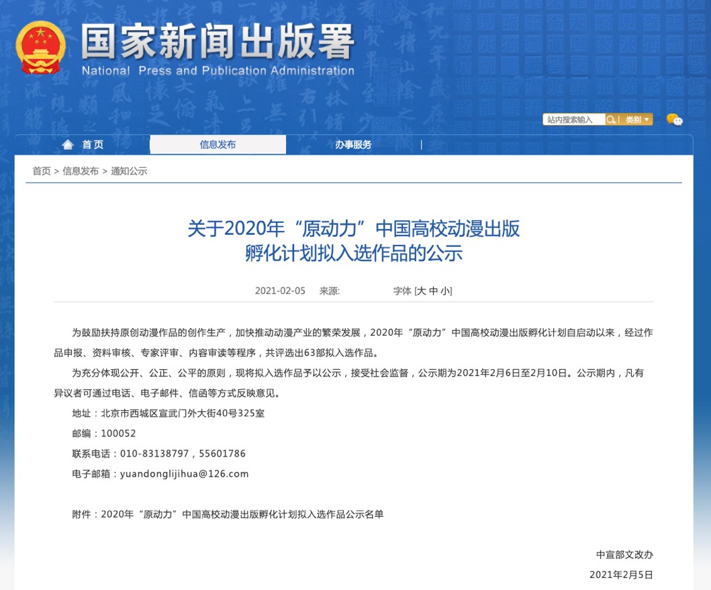Click the email yuandonglijihua@126.com
711x590 pixels.
(x=184, y=474)
